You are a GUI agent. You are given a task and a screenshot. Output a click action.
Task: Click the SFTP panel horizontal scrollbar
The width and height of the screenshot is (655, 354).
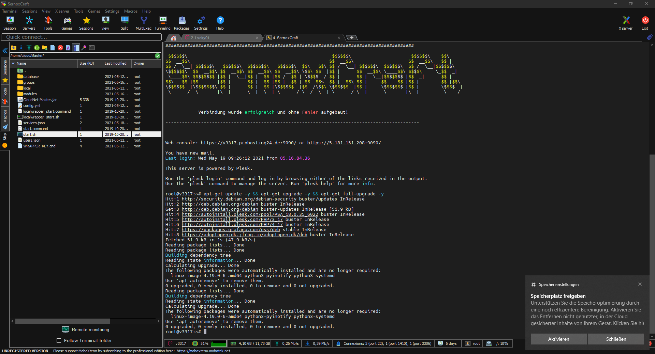[63, 321]
